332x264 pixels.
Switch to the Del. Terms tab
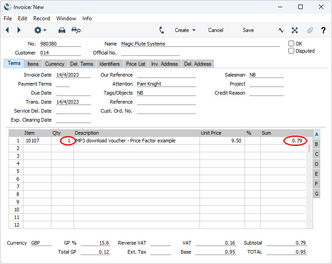(82, 64)
